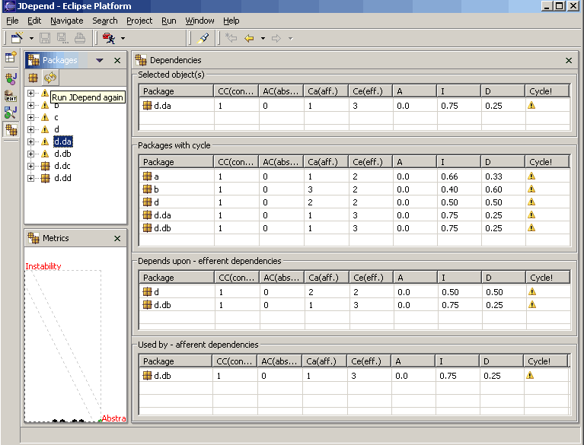This screenshot has width=584, height=445.
Task: Click the Search flashlight toolbar icon
Action: [203, 38]
